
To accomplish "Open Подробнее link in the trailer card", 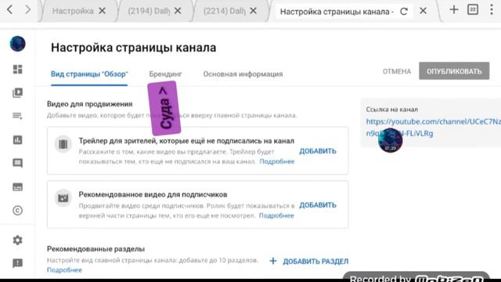I will 277,161.
